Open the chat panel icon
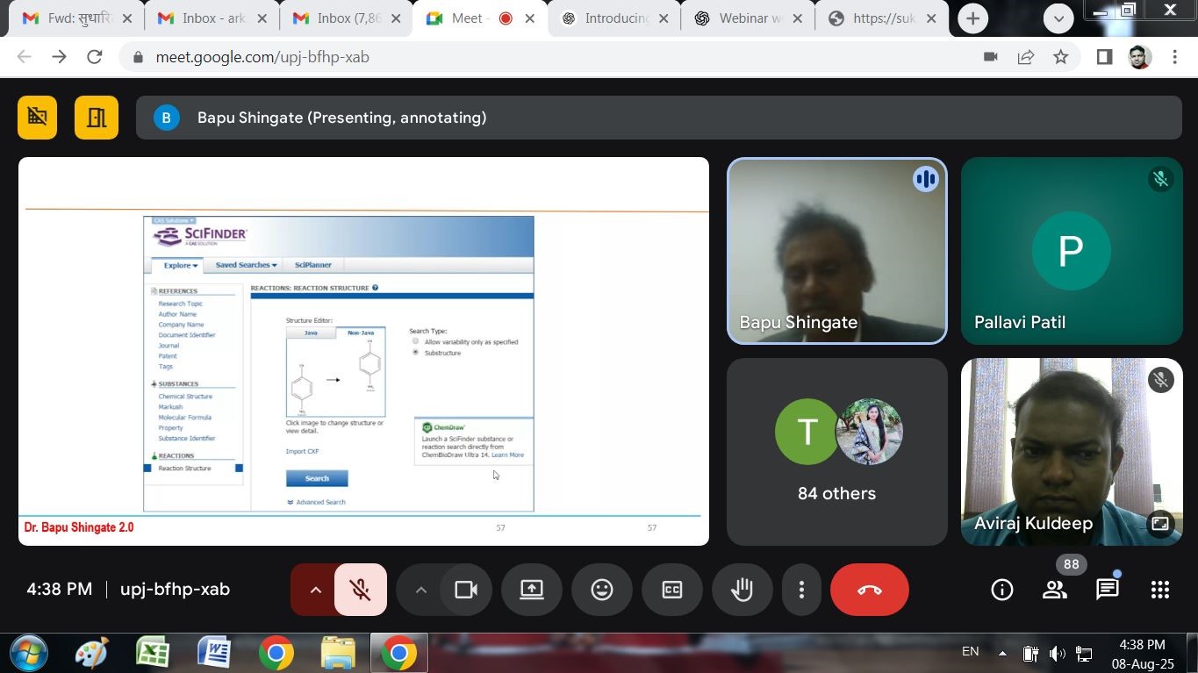This screenshot has height=673, width=1198. [1107, 590]
